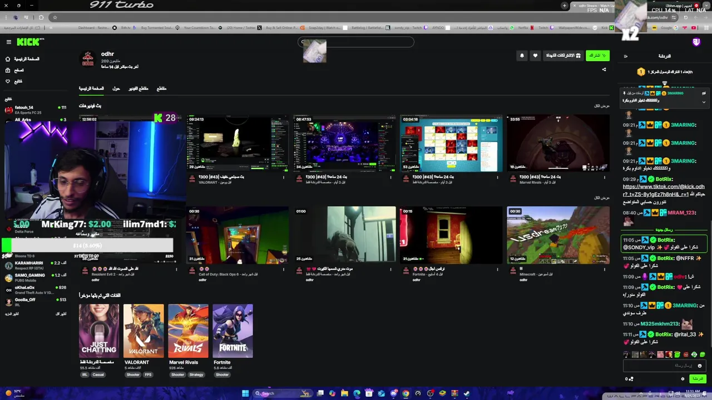Open the Marvel Rivals 33:55 video
The height and width of the screenshot is (400, 712).
click(x=558, y=143)
